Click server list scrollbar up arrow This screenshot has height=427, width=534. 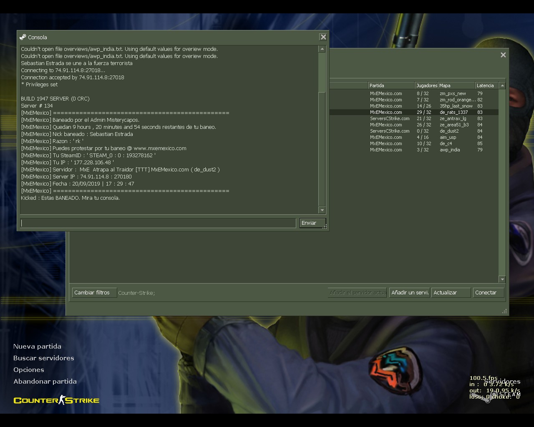(502, 85)
